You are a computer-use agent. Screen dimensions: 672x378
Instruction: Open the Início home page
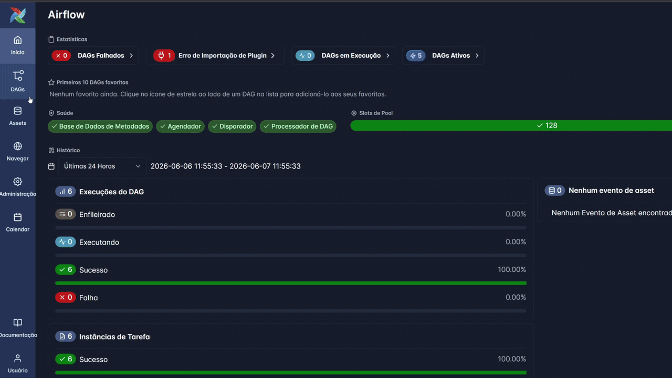coord(17,46)
